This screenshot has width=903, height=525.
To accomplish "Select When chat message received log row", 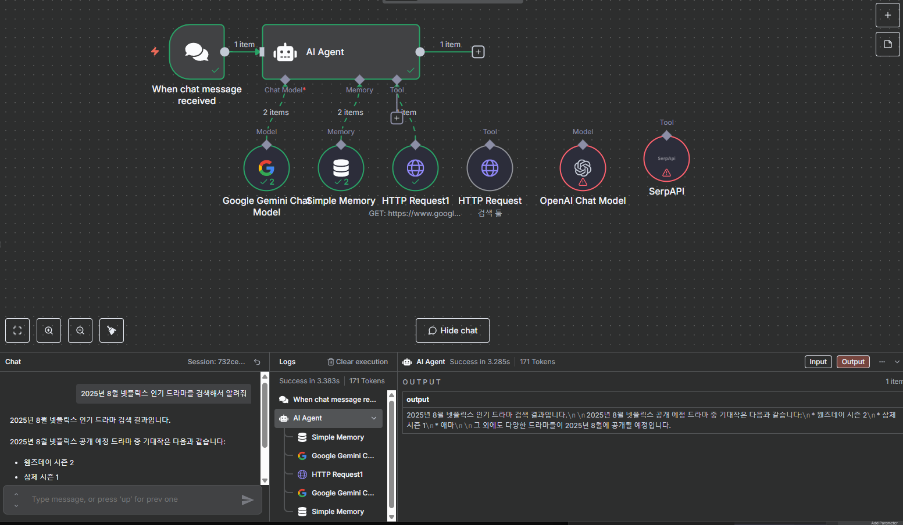I will tap(329, 400).
